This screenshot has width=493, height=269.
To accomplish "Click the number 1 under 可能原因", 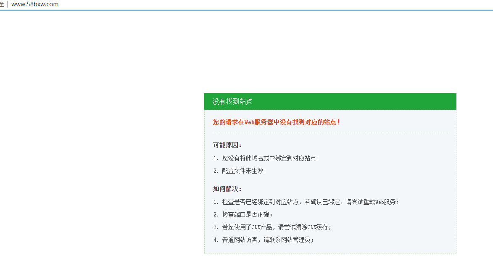I will coord(215,158).
